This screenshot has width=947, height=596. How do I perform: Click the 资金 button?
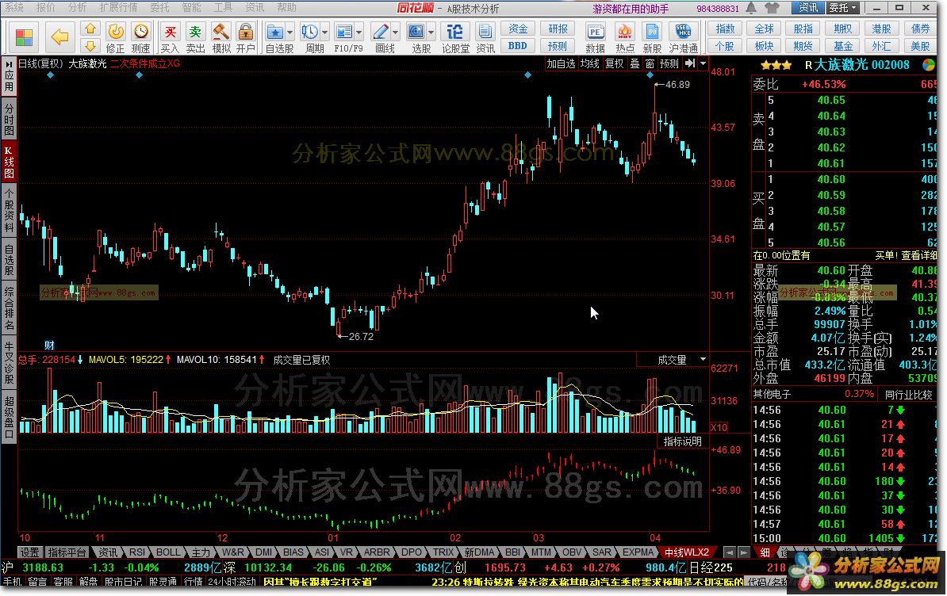[x=518, y=29]
